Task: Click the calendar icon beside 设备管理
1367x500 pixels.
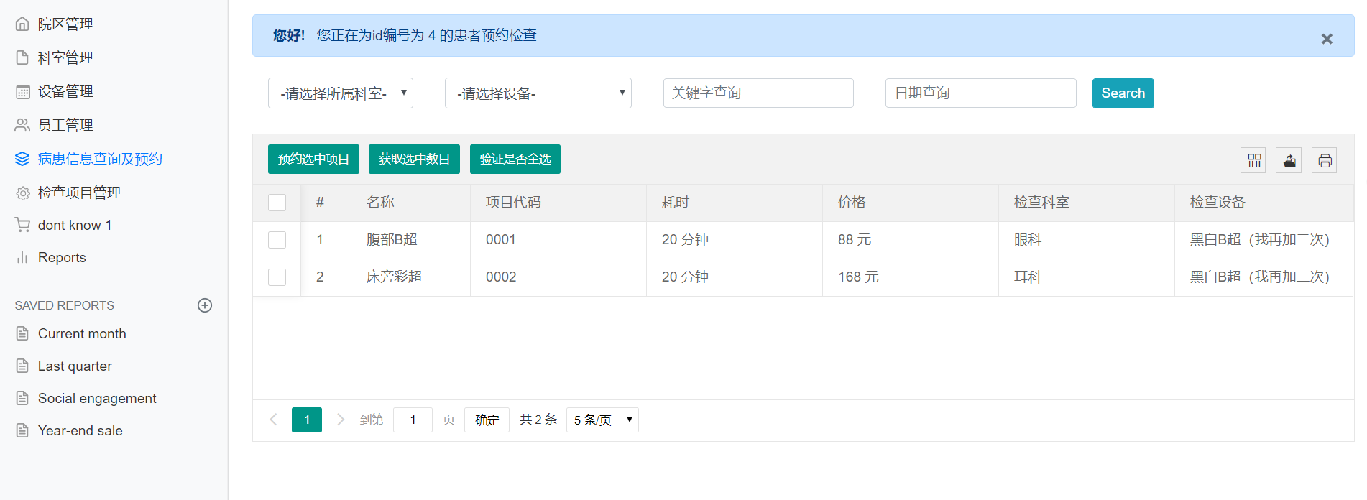Action: coord(22,91)
